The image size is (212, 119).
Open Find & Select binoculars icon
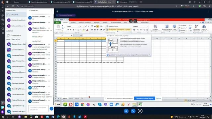pyautogui.click(x=204, y=28)
